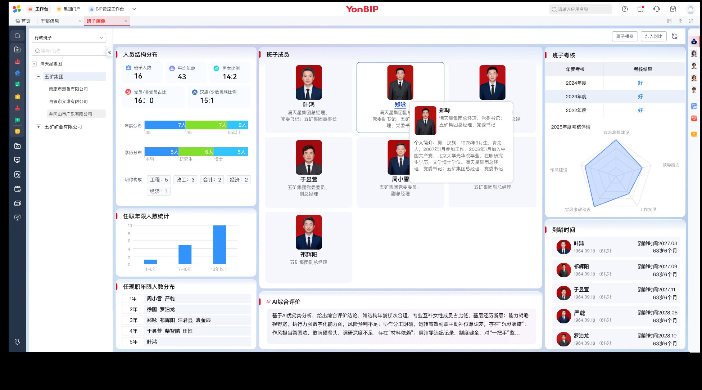702x390 pixels.
Task: Click the 加入对比 button
Action: pyautogui.click(x=653, y=36)
